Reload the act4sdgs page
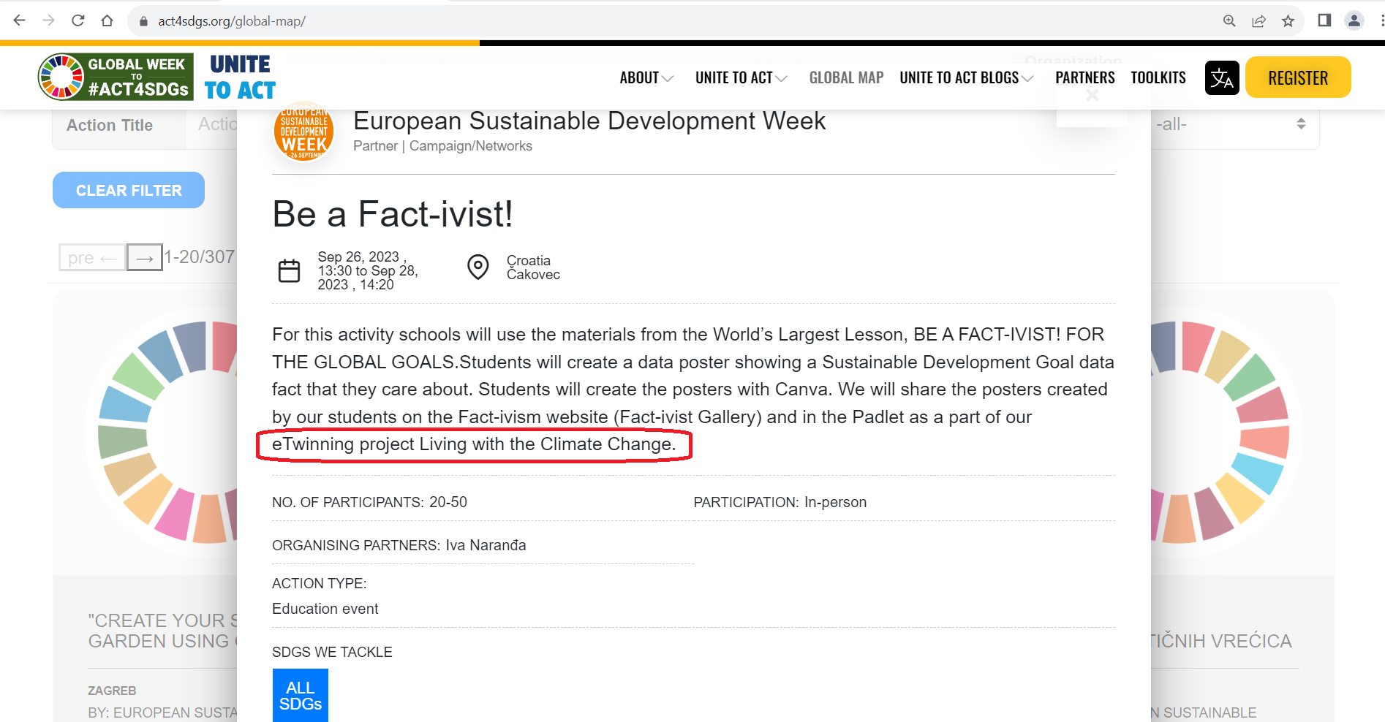 coord(78,20)
